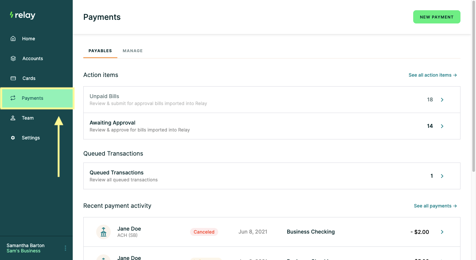476x260 pixels.
Task: Open Accounts via its stacked-layers icon
Action: click(x=13, y=58)
